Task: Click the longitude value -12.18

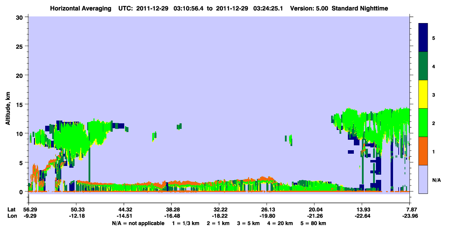Action: point(76,216)
